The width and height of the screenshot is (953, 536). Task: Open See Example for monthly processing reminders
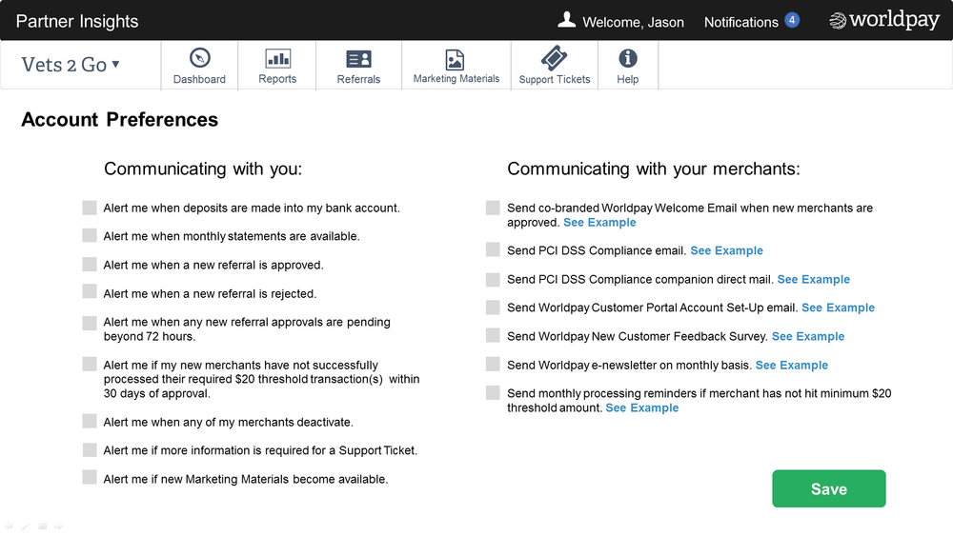tap(641, 407)
